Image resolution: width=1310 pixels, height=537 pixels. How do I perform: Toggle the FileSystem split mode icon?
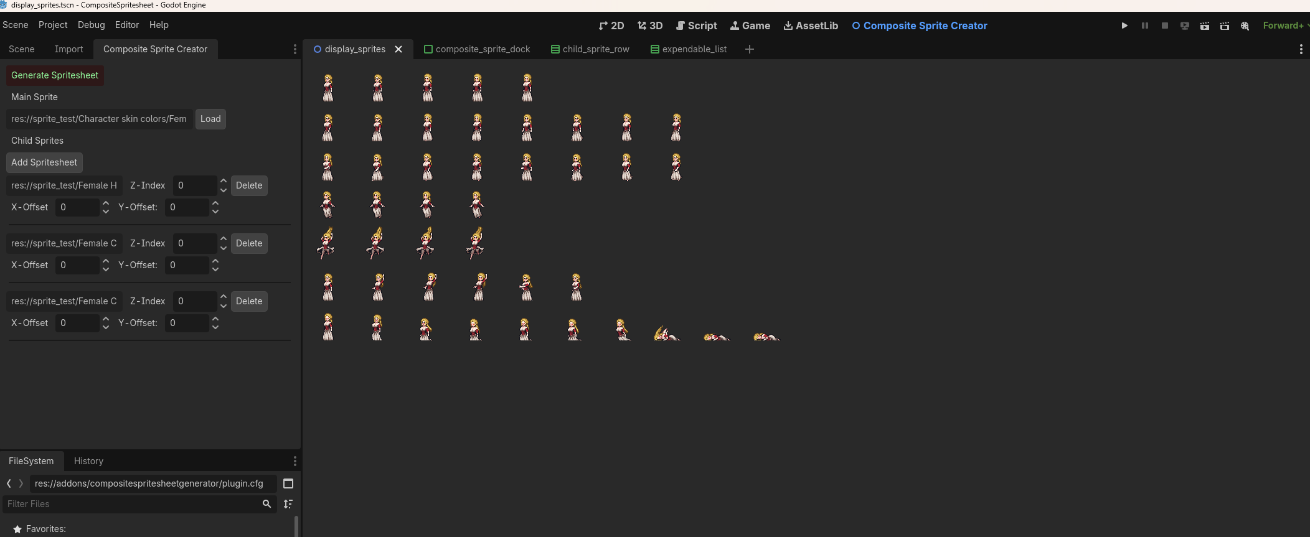pyautogui.click(x=288, y=483)
